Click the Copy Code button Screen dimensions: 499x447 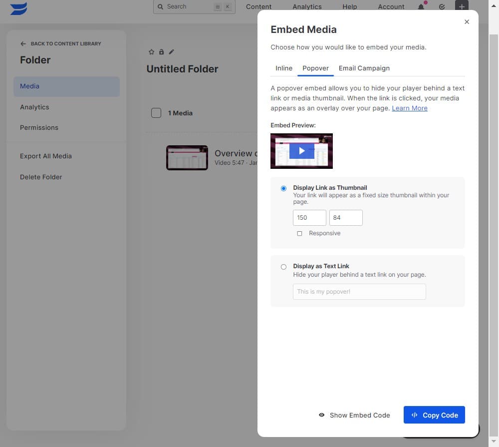pos(434,415)
